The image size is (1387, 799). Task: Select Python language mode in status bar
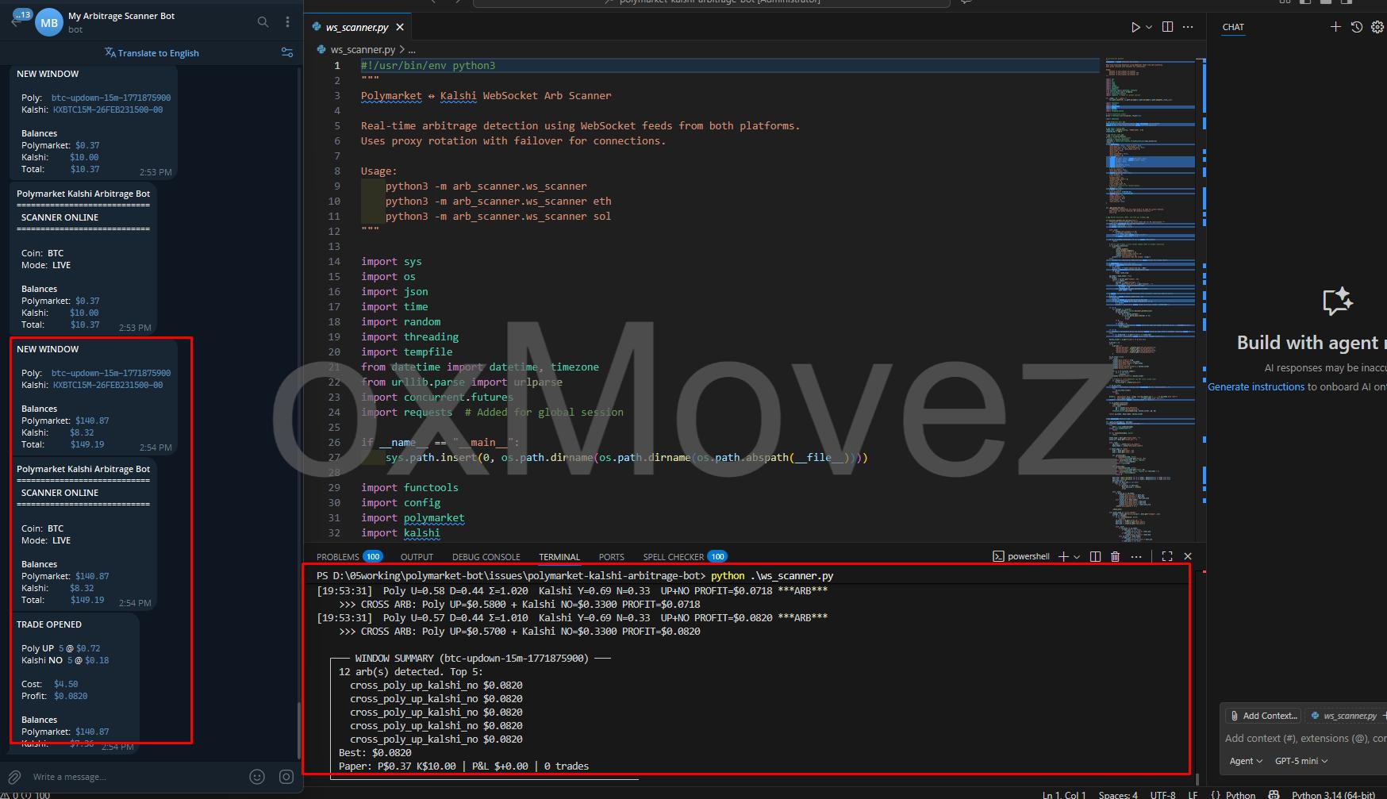(1241, 794)
